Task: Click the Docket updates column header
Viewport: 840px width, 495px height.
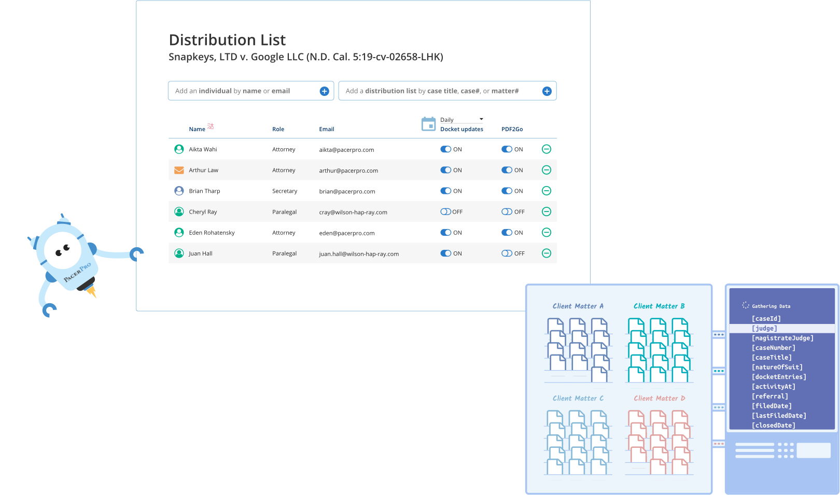Action: tap(462, 129)
